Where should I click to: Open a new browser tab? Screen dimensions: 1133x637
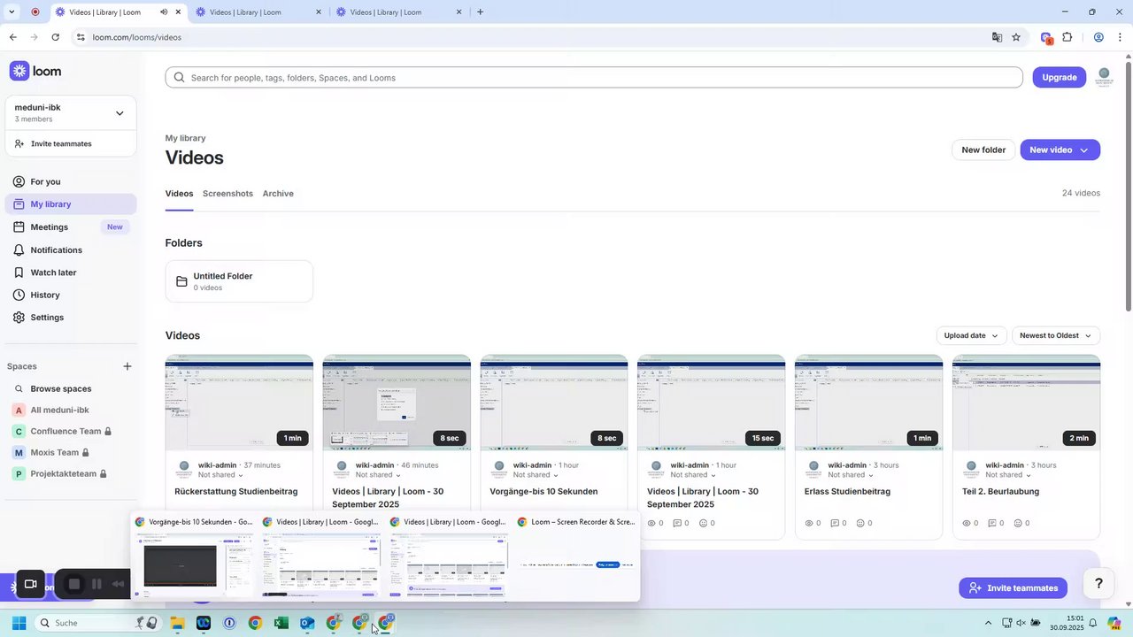tap(481, 12)
